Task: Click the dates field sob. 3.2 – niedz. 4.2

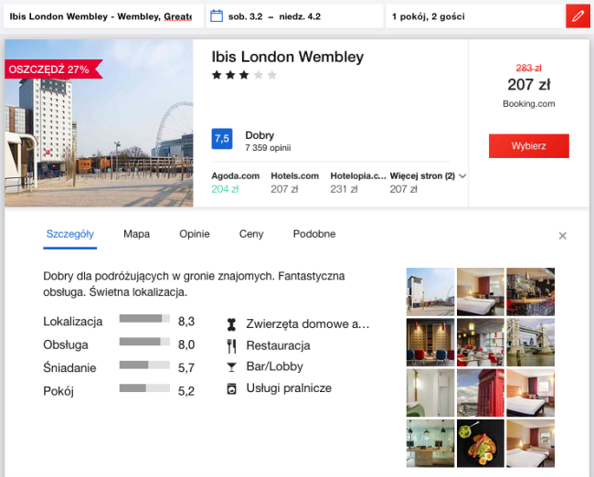Action: click(295, 16)
